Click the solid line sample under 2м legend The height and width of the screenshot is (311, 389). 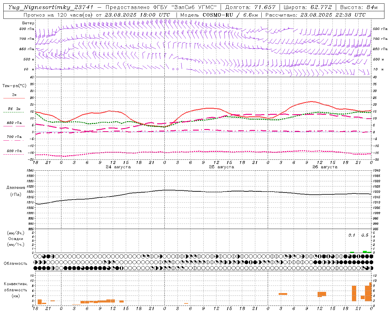(x=14, y=98)
